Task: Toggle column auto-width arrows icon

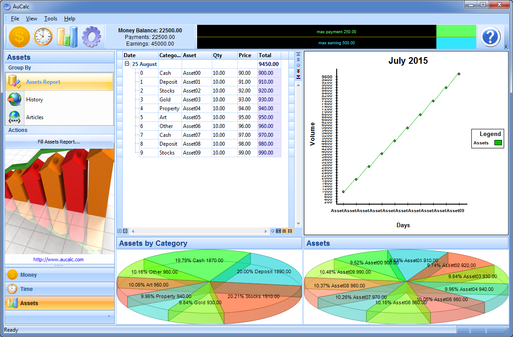Action: (x=278, y=231)
